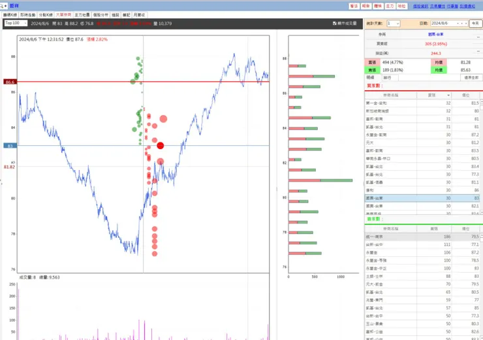The width and height of the screenshot is (483, 340).
Task: Toggle the show-volume checkbox in dark header
Action: [x=335, y=23]
